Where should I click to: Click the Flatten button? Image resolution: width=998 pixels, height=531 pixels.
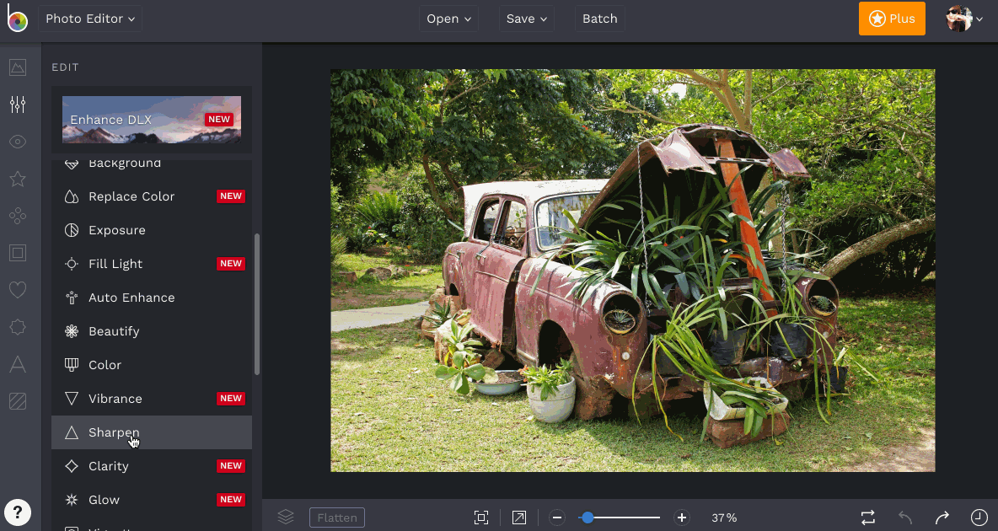336,518
